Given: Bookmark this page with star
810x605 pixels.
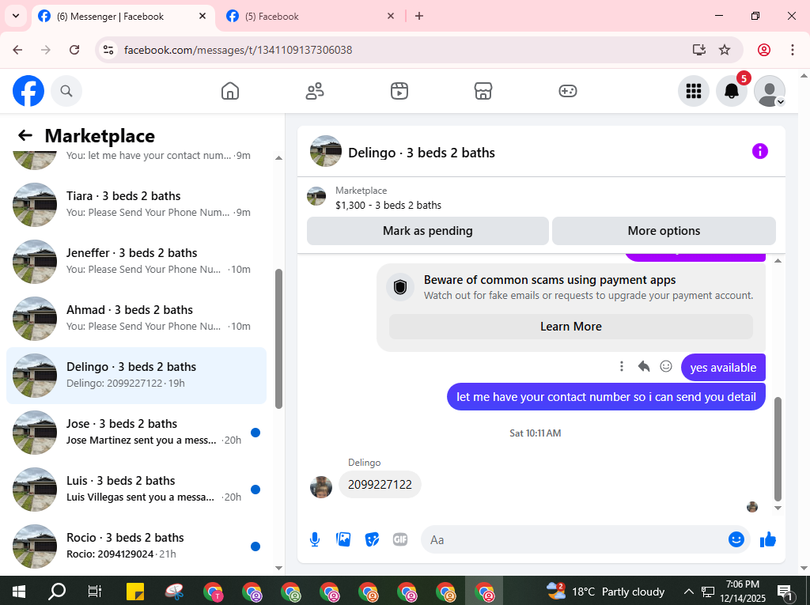Looking at the screenshot, I should point(725,50).
